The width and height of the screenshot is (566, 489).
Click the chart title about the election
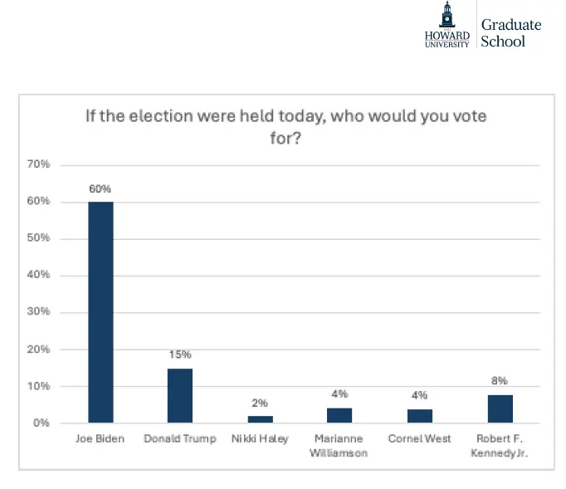(285, 126)
